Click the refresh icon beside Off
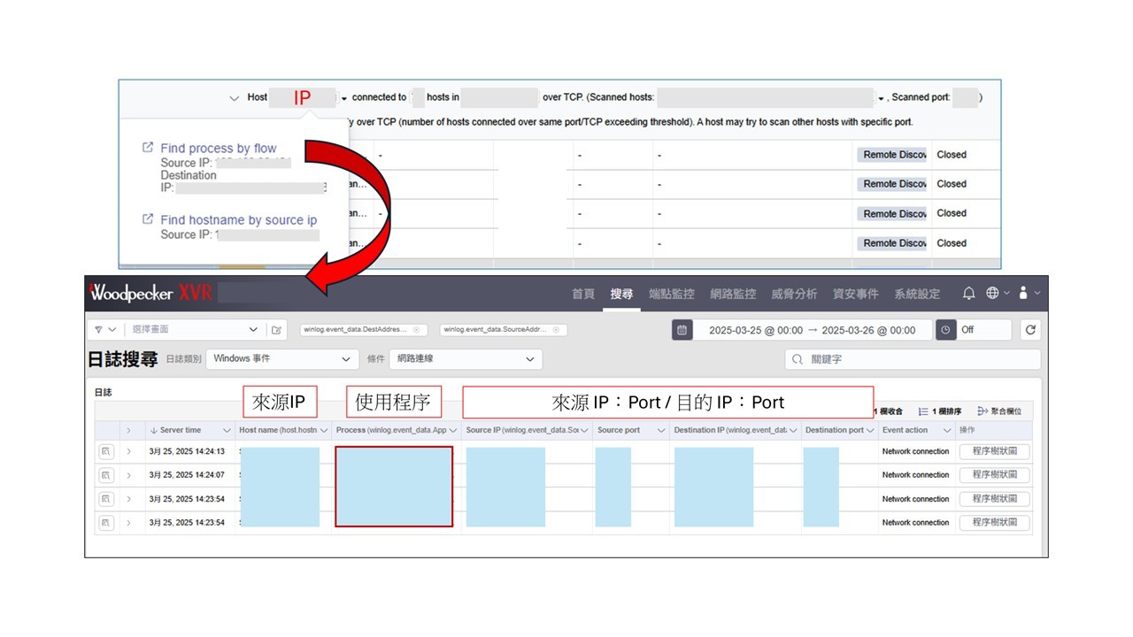Screen dimensions: 1133x637 click(1030, 330)
